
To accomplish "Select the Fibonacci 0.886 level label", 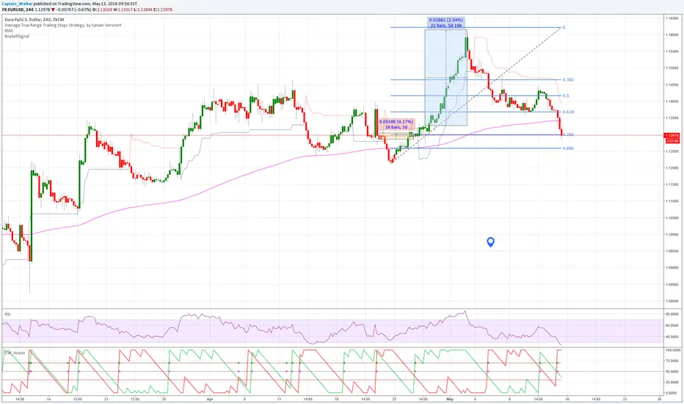I will point(568,148).
